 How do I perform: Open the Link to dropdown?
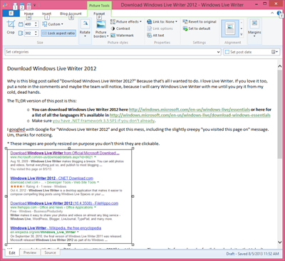point(162,22)
